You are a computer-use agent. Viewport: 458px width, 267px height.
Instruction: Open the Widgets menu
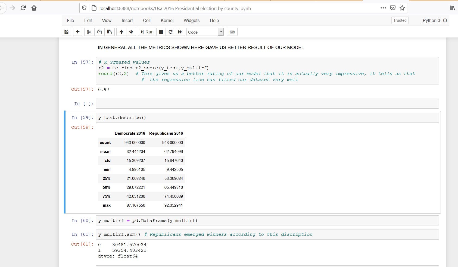click(x=192, y=20)
